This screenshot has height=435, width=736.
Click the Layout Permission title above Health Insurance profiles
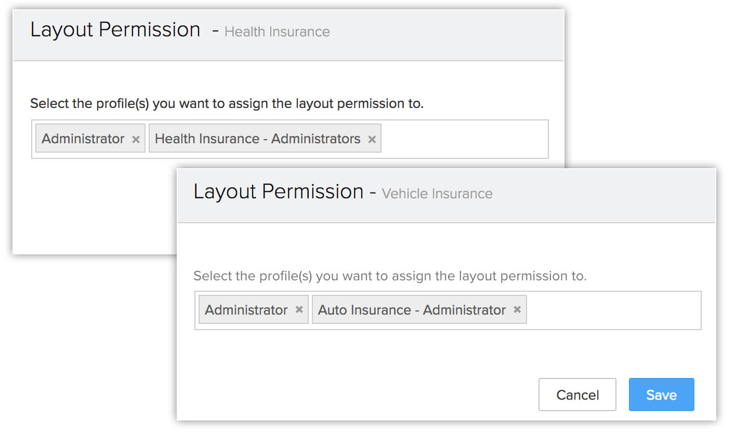(x=115, y=30)
